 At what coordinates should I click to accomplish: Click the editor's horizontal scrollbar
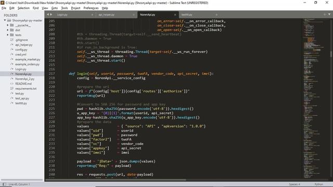pos(116,180)
